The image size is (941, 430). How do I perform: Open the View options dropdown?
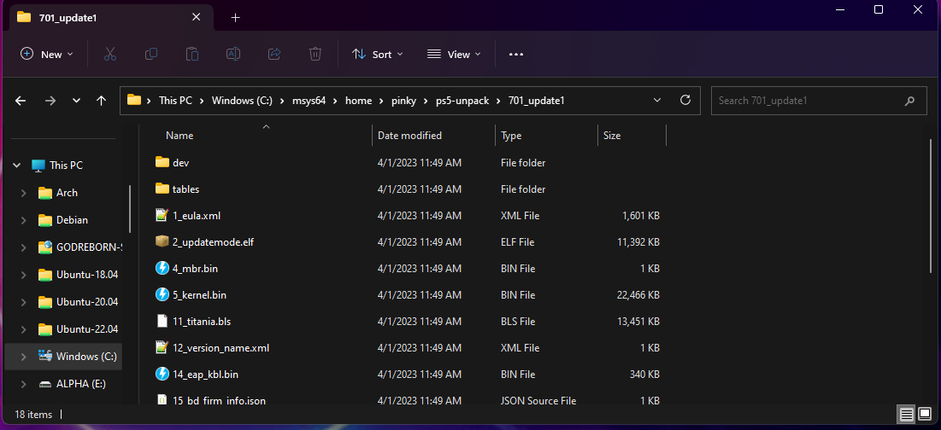point(454,54)
